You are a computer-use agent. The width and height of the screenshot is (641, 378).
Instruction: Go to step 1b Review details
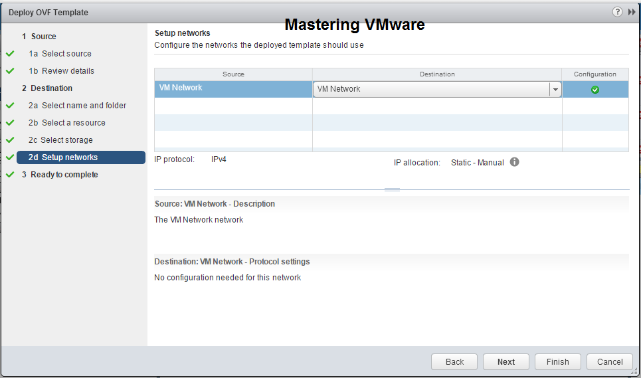[x=61, y=70]
